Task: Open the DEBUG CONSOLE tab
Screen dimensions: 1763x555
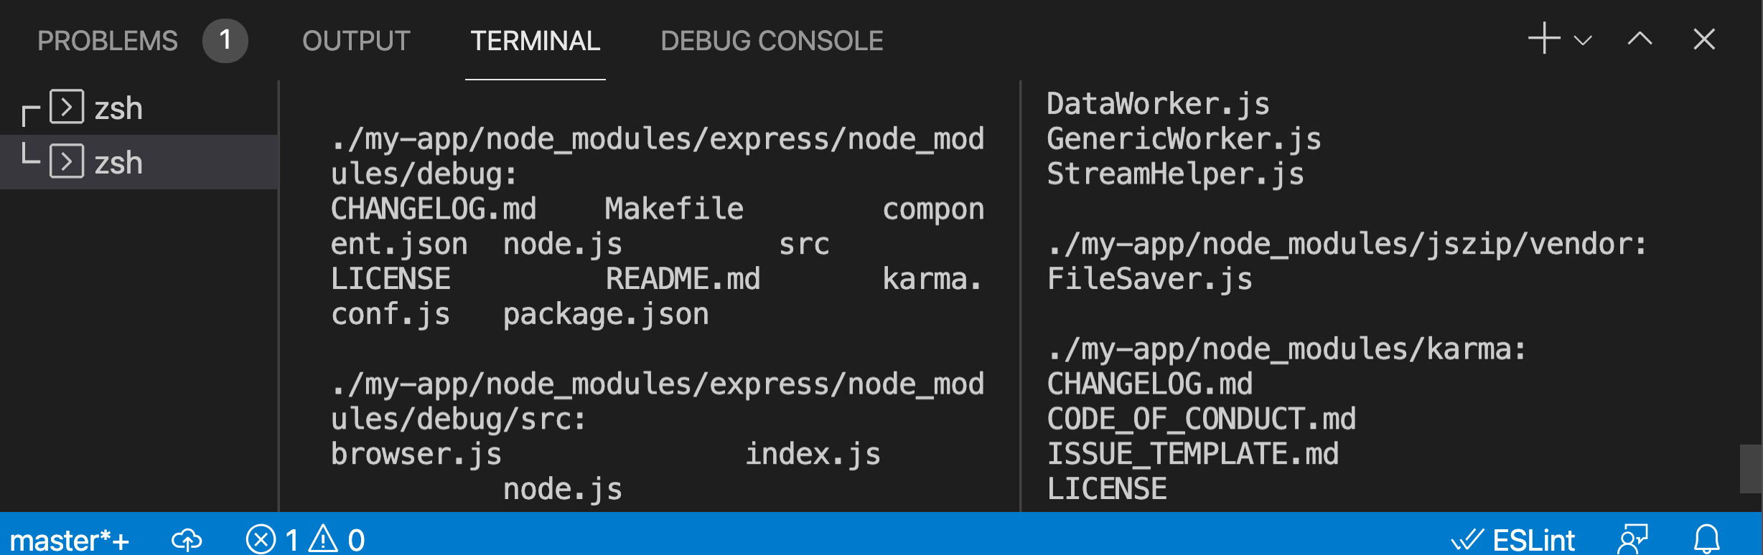Action: click(x=772, y=41)
